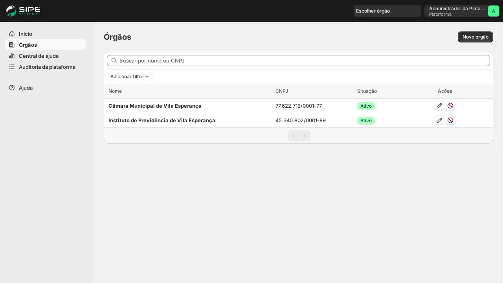
Task: Open the Adicionar filtro menu
Action: click(x=130, y=77)
